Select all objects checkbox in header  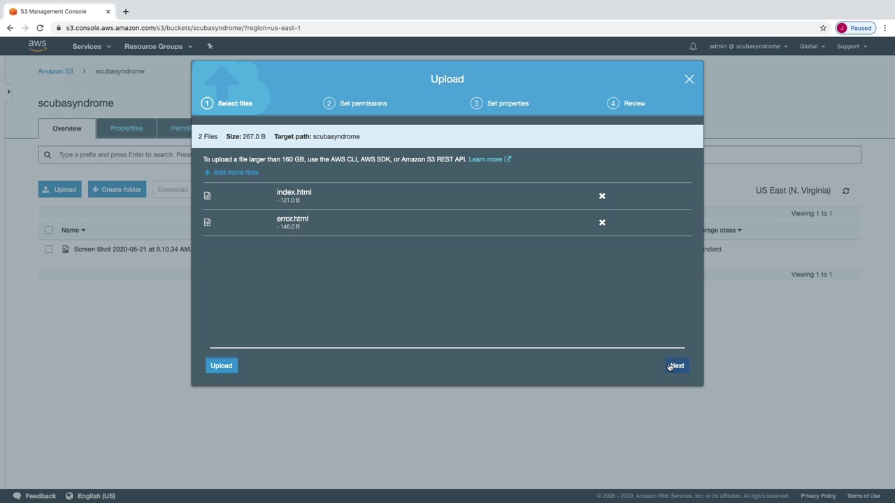coord(49,230)
